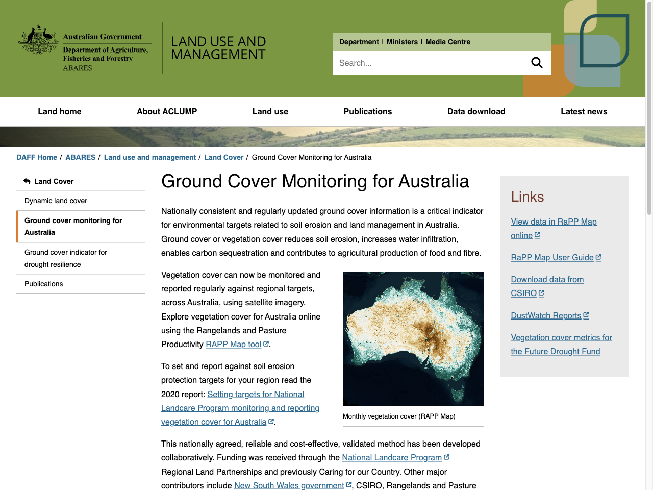The image size is (653, 490).
Task: Click the external link icon beside RaPP Map User Guide
Action: point(598,257)
